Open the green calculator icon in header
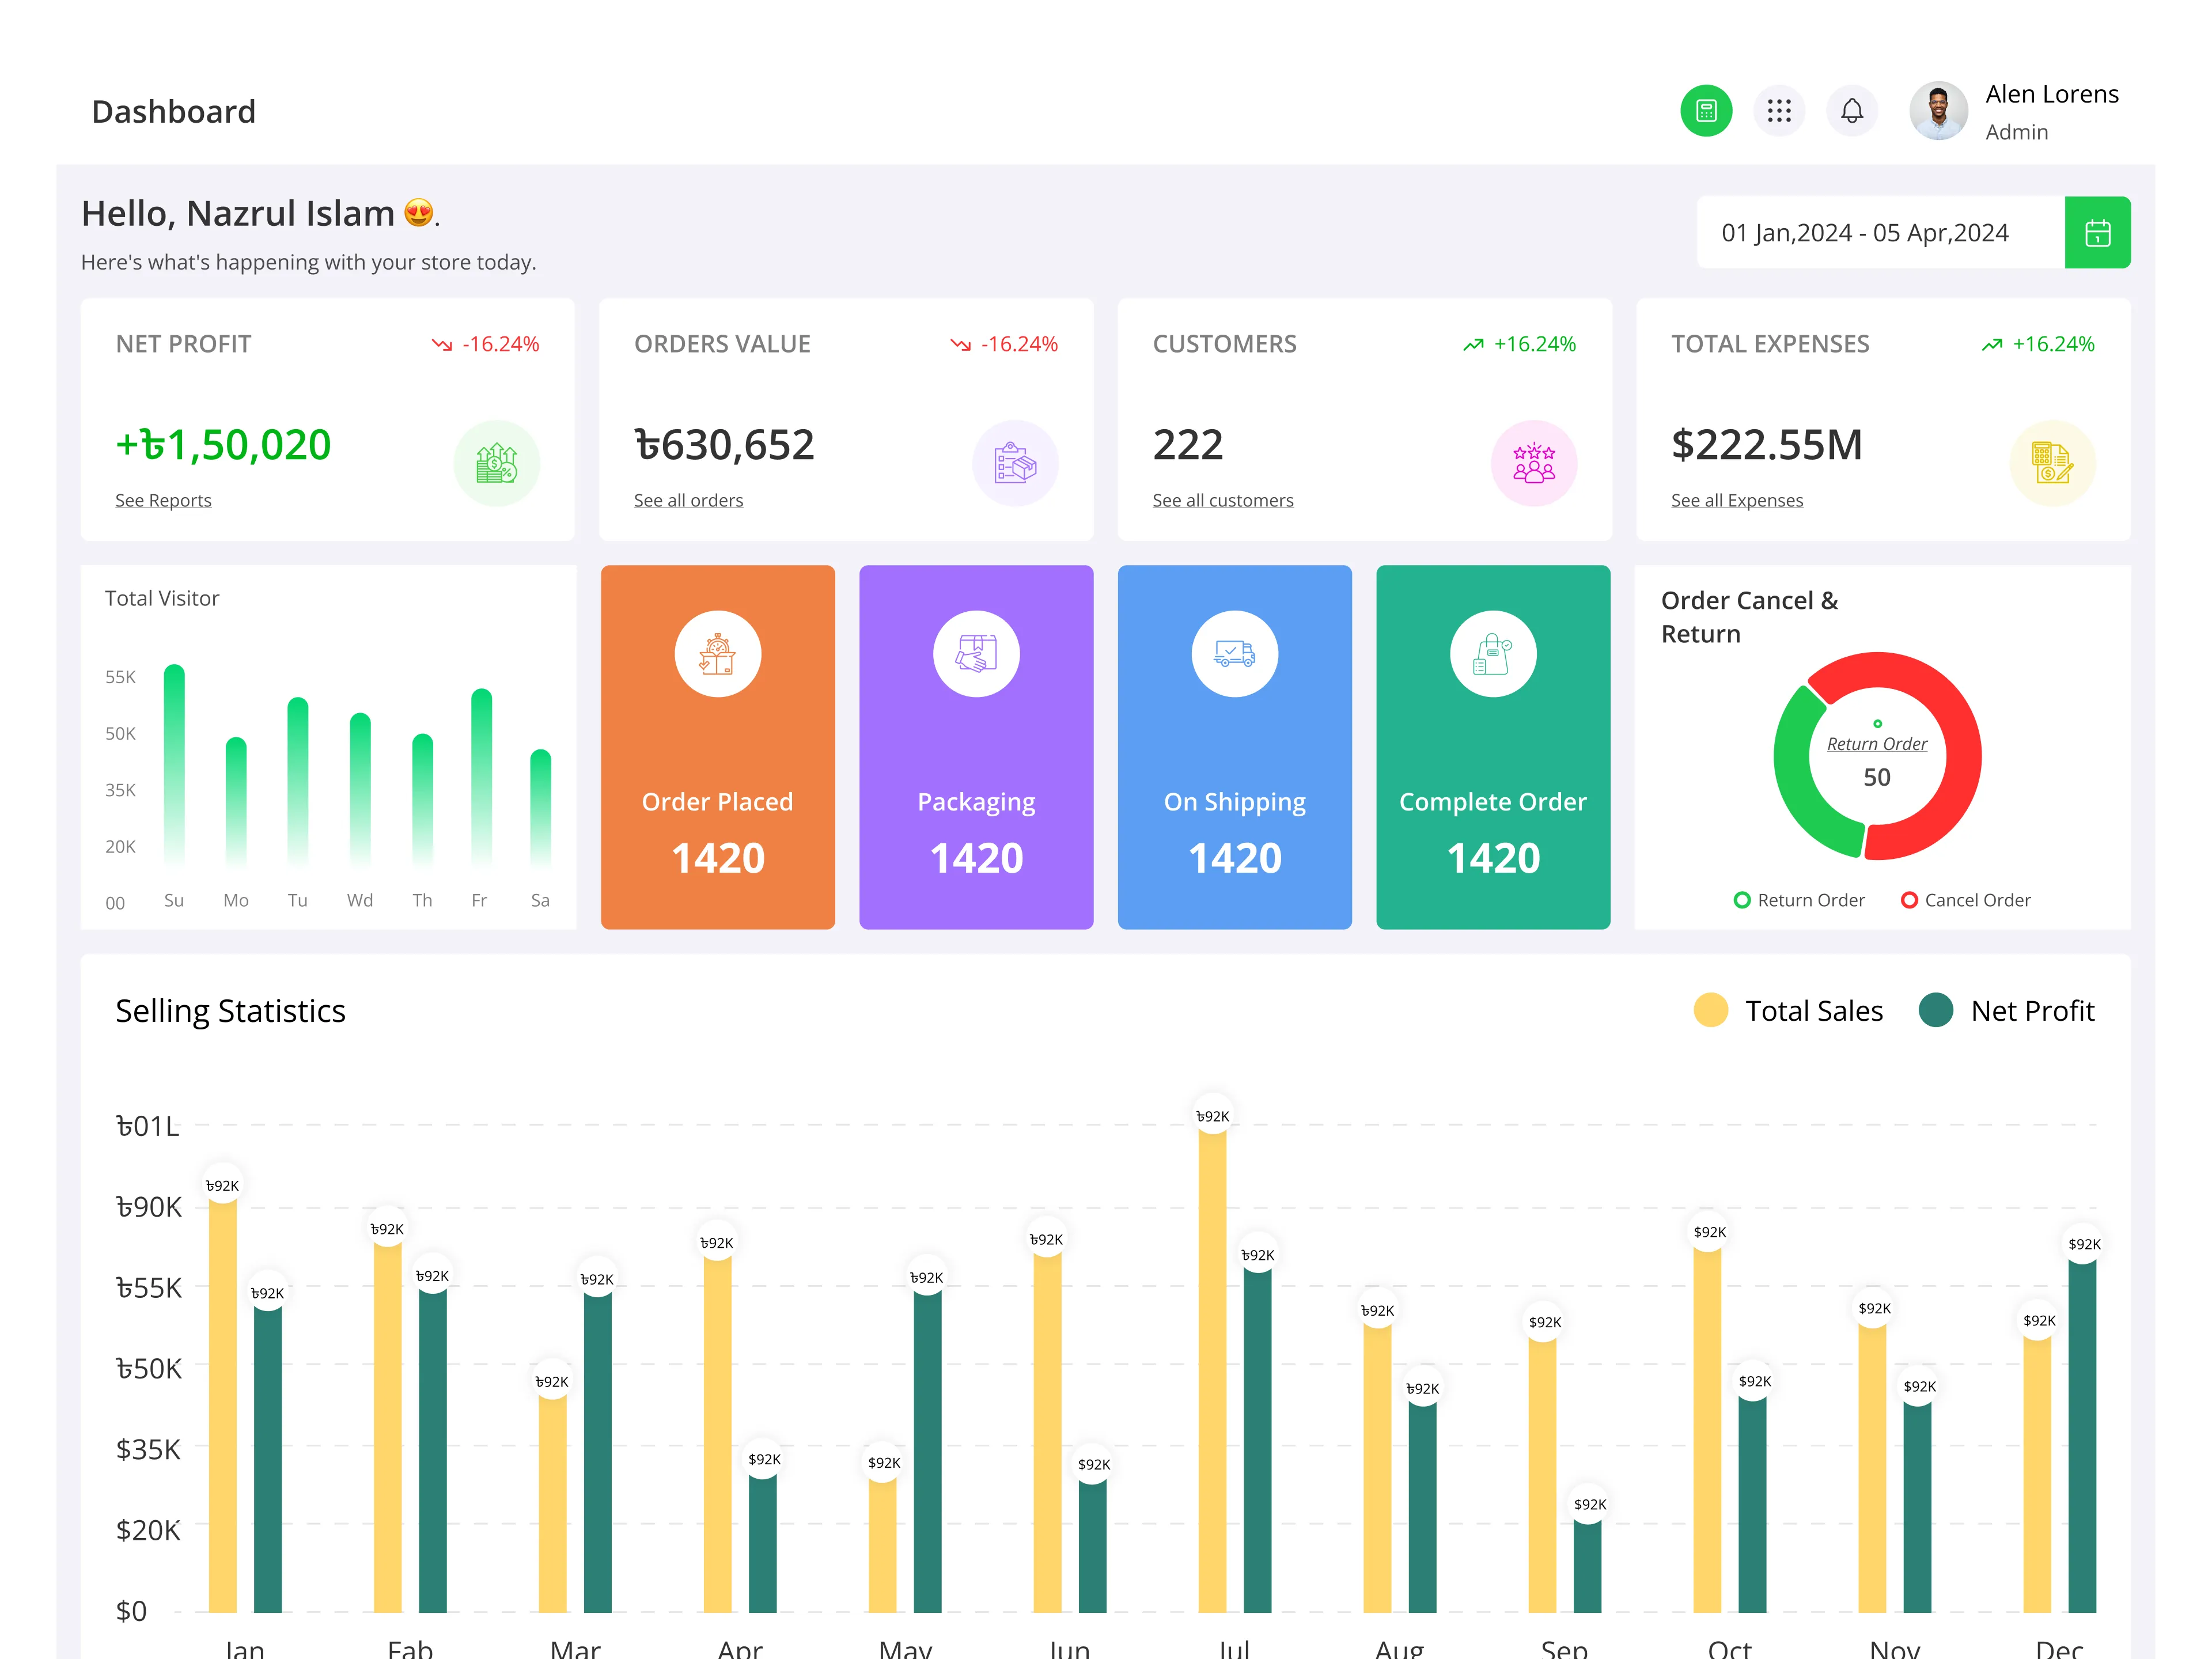This screenshot has height=1659, width=2212. [1706, 110]
